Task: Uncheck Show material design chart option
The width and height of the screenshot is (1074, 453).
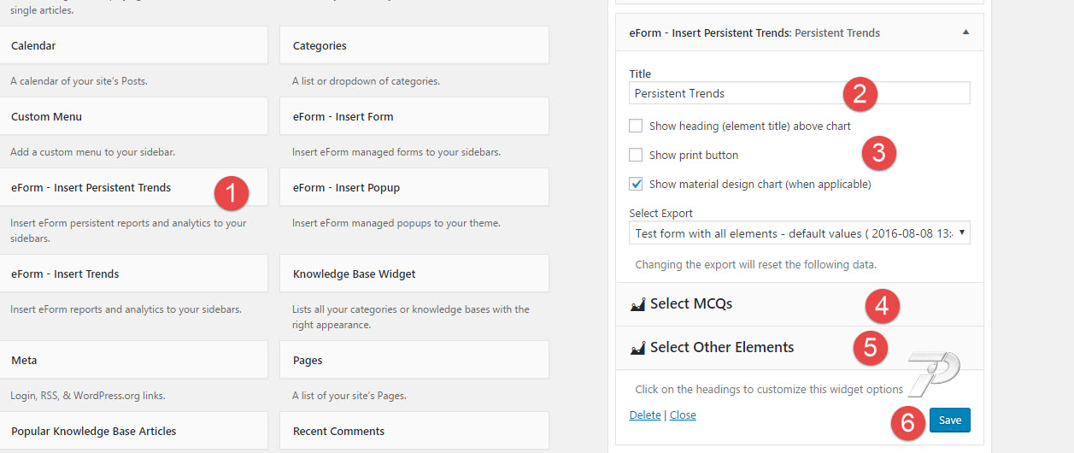Action: [636, 184]
